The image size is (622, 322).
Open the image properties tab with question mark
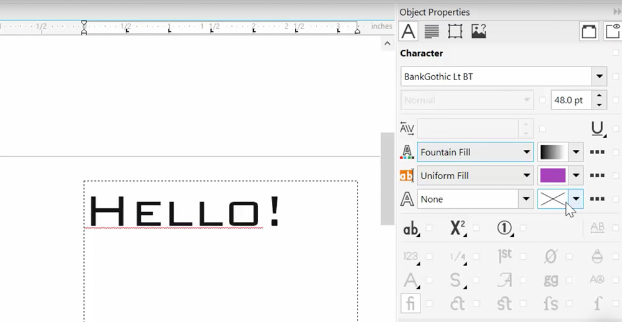pyautogui.click(x=479, y=31)
